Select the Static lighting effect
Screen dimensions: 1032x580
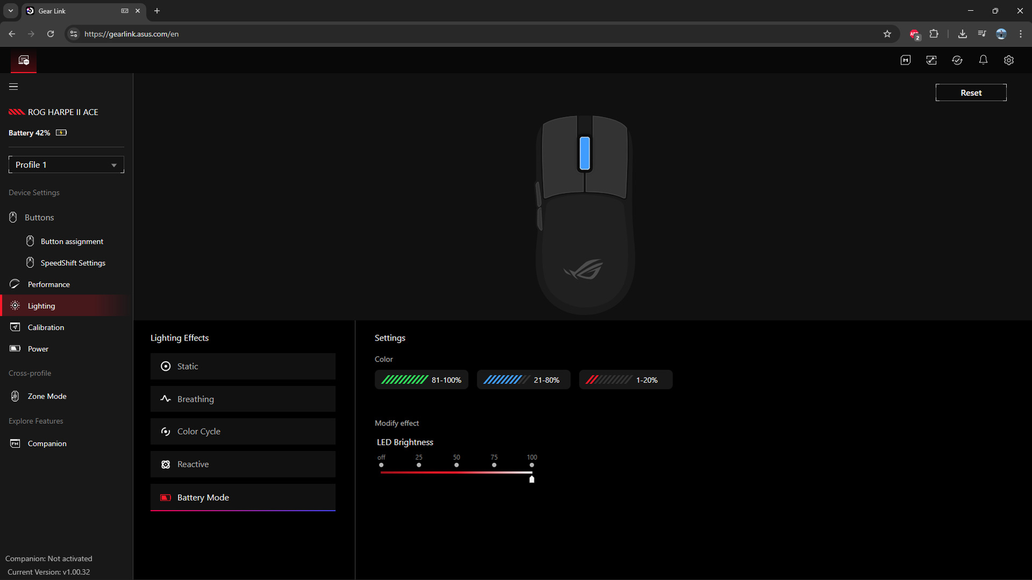coord(242,366)
